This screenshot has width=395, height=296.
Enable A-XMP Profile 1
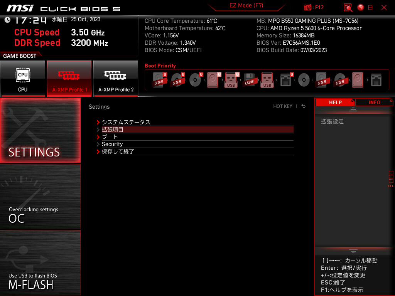tap(69, 78)
